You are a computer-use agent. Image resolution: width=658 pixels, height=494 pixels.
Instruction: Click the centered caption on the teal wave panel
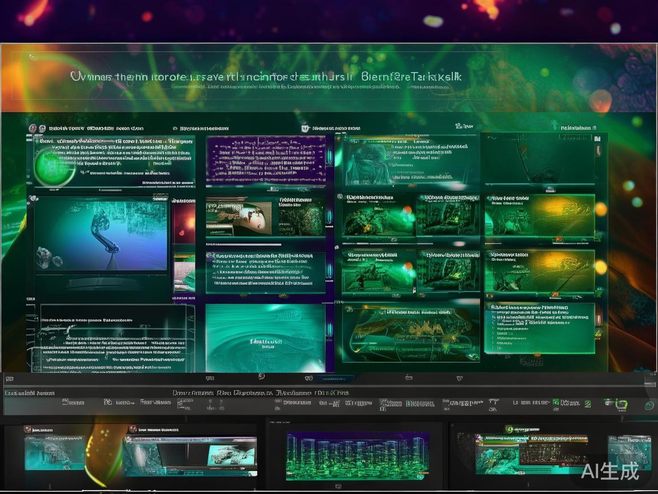tap(266, 342)
